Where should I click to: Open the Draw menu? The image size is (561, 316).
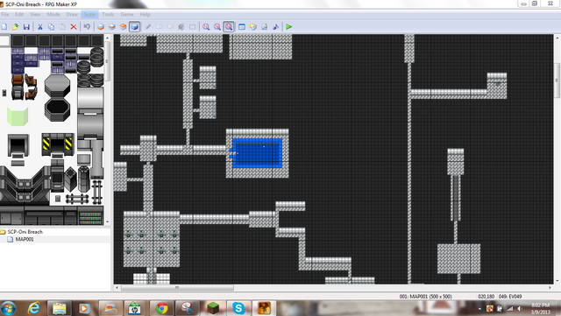pyautogui.click(x=72, y=14)
